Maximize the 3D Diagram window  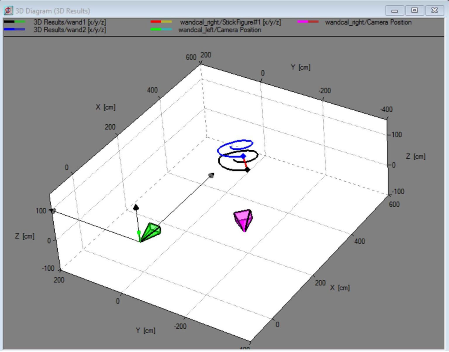[x=414, y=11]
